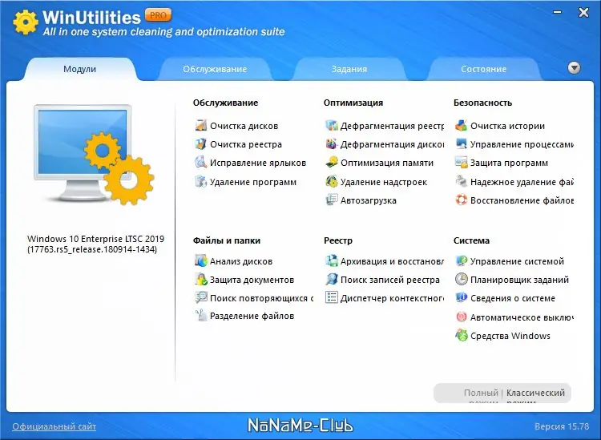Expand the round dropdown arrow menu
The image size is (601, 440).
click(x=574, y=68)
